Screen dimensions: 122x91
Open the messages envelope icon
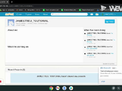click(x=92, y=14)
